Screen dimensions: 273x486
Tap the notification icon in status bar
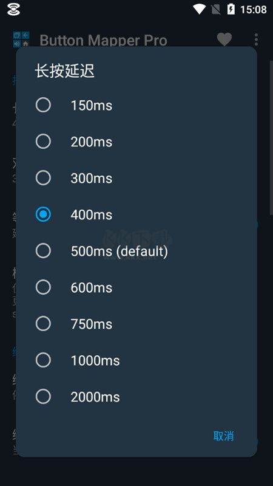click(13, 10)
